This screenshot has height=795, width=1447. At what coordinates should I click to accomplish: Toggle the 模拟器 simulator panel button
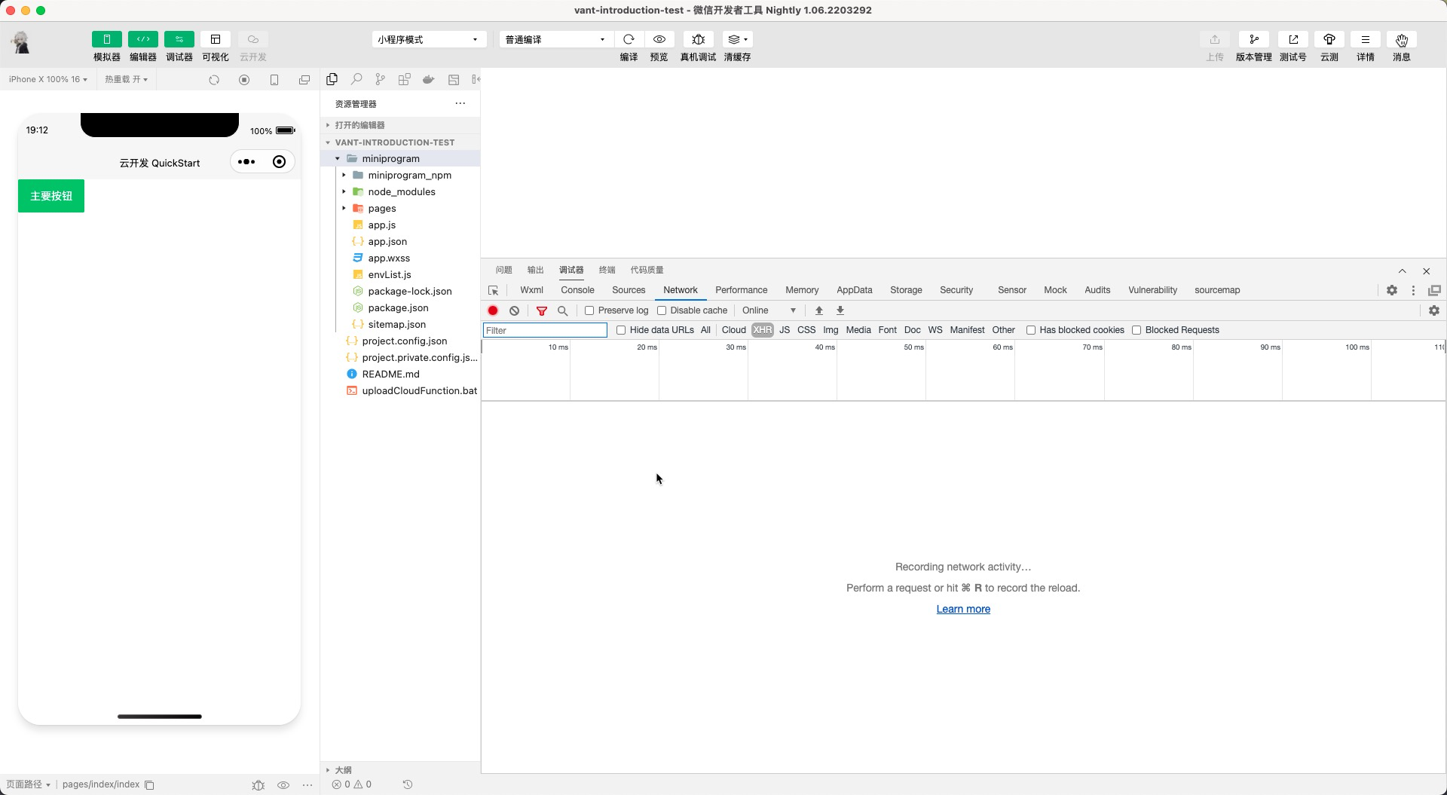coord(106,39)
